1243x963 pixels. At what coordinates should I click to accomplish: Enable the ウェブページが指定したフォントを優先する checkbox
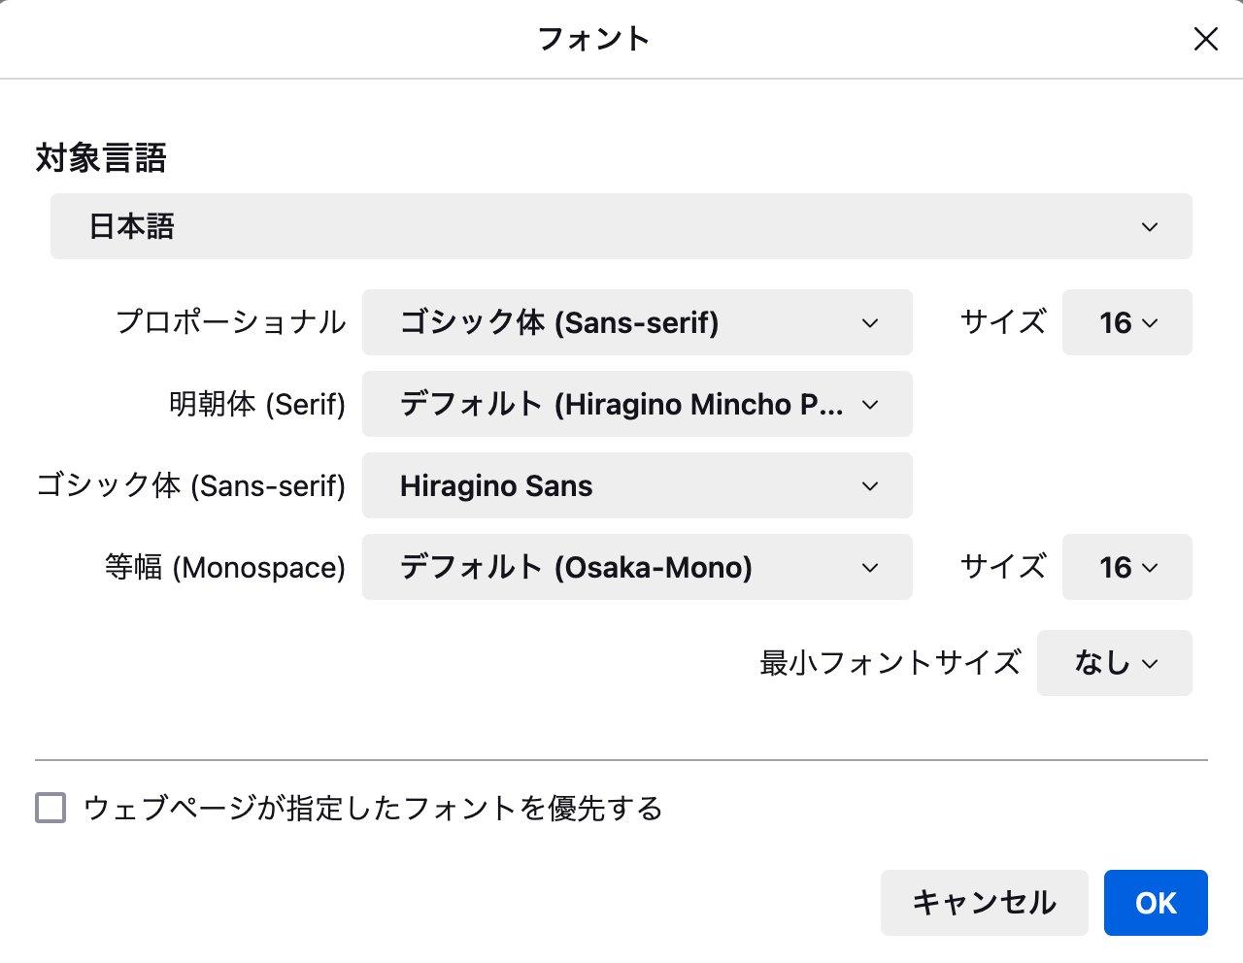point(50,808)
